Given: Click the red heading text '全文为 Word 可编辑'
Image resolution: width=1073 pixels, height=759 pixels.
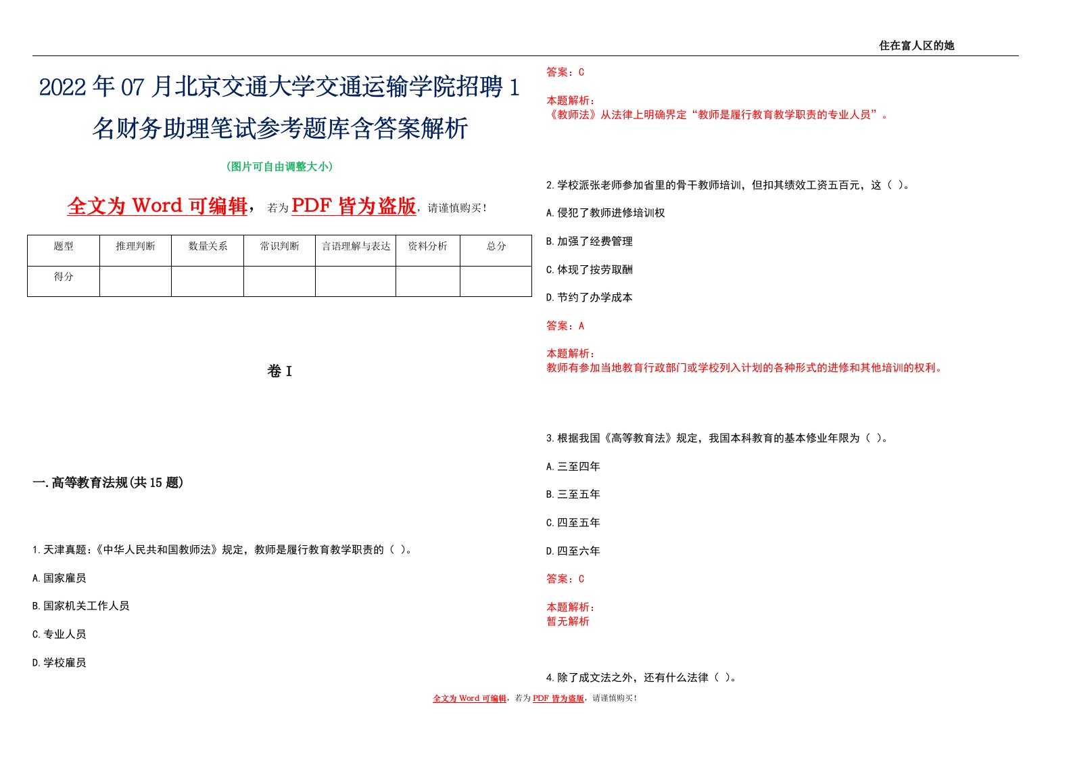Looking at the screenshot, I should [158, 206].
